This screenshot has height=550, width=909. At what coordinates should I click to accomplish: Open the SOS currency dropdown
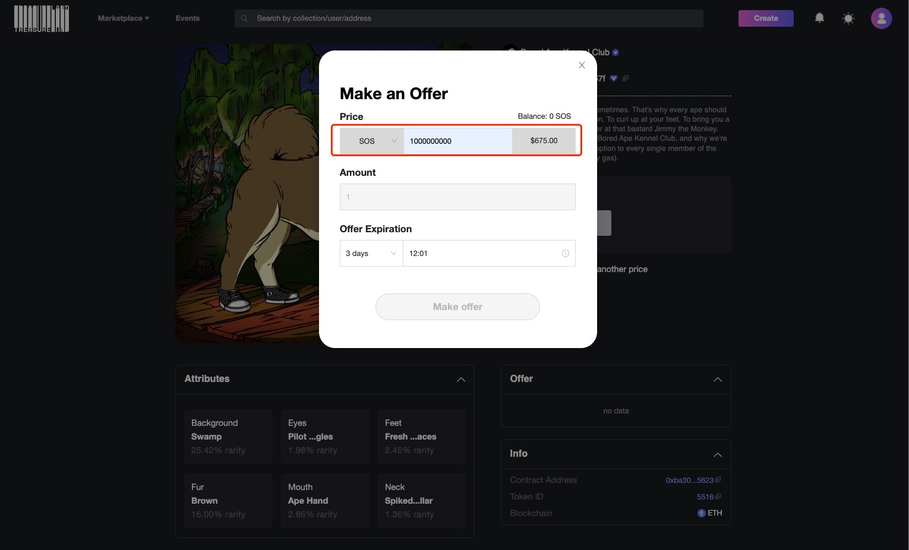coord(372,141)
